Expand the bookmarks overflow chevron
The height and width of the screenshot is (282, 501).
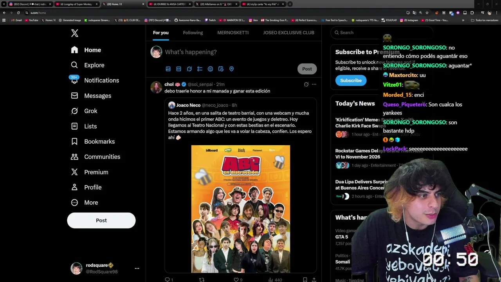pos(463,20)
